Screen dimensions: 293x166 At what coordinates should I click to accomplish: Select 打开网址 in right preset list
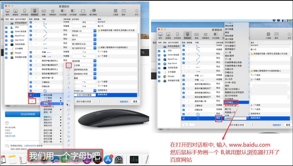pos(237,103)
